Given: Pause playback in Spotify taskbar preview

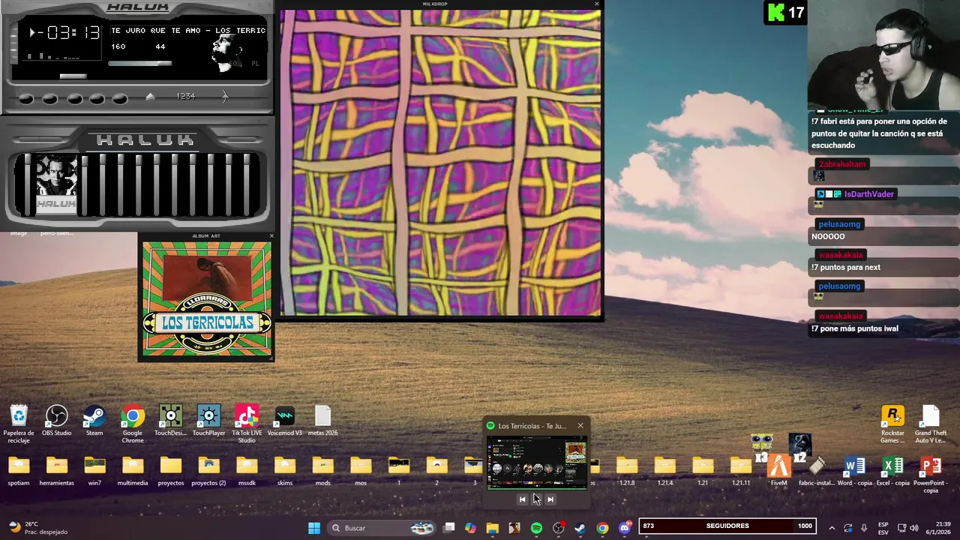Looking at the screenshot, I should pos(536,499).
